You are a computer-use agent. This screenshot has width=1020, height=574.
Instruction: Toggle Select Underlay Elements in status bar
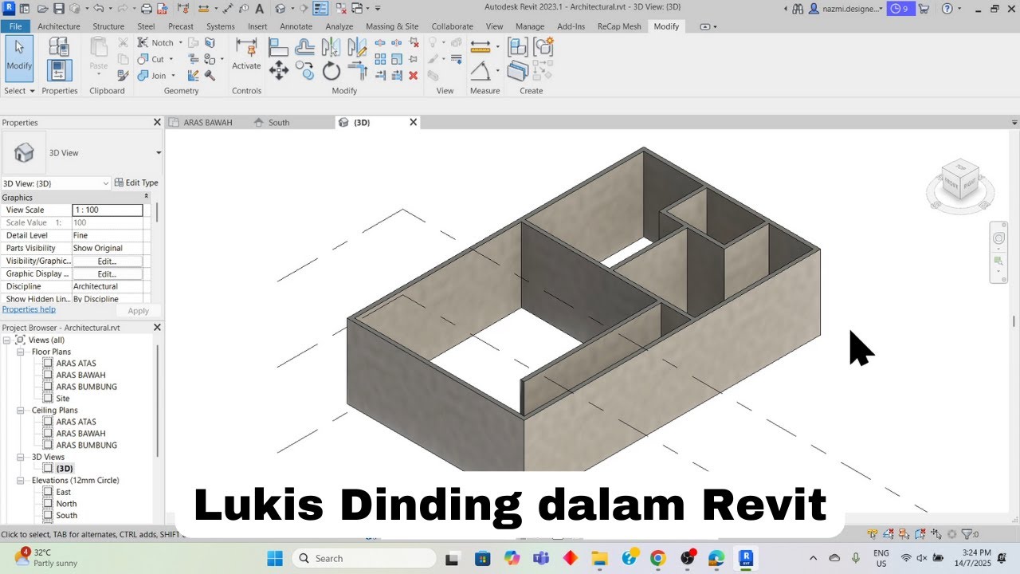889,534
